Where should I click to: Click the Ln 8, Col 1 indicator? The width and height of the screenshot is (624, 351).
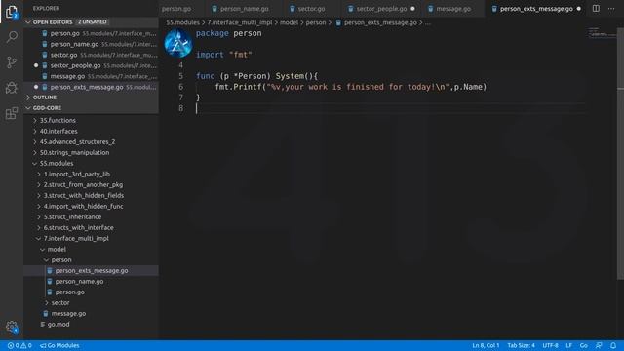click(486, 345)
